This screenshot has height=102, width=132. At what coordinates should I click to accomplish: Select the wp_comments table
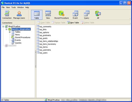pyautogui.click(x=45, y=27)
